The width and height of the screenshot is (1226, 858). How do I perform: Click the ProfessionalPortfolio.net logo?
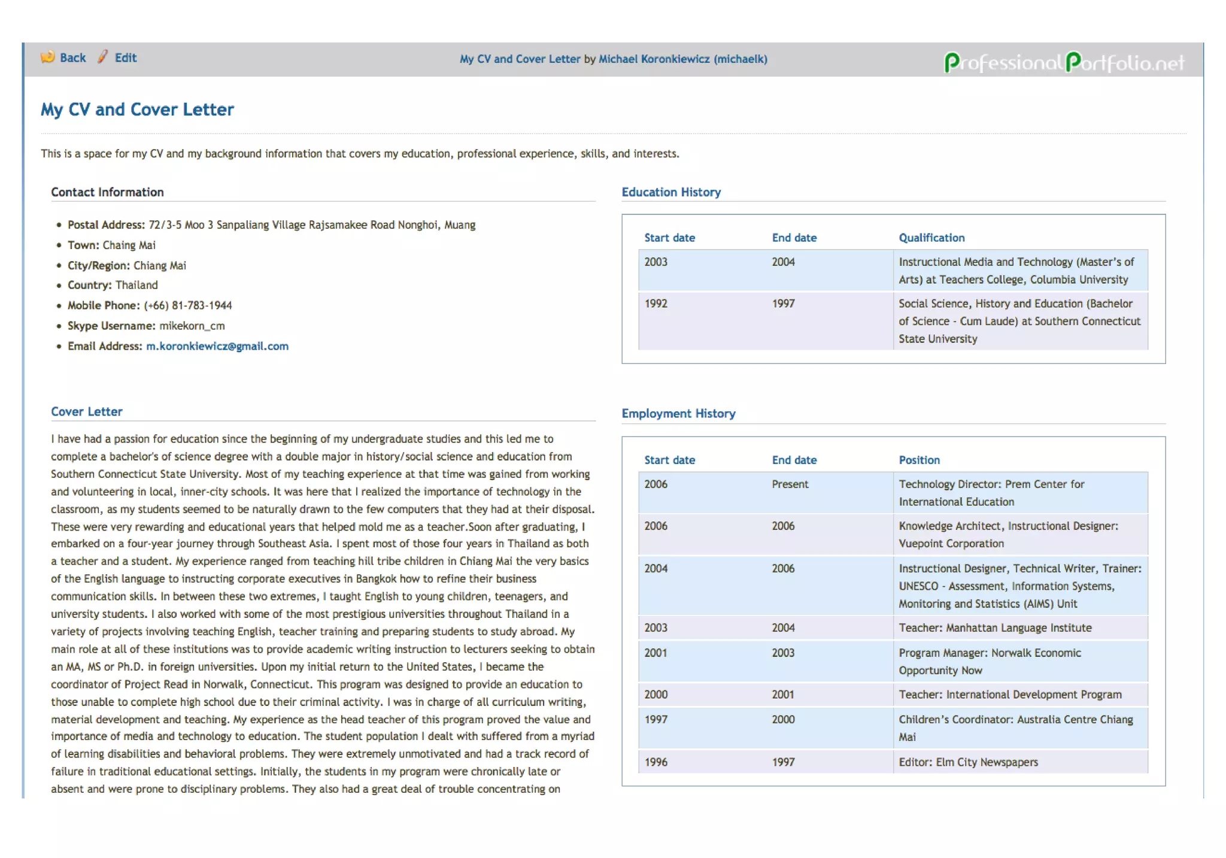(1063, 62)
